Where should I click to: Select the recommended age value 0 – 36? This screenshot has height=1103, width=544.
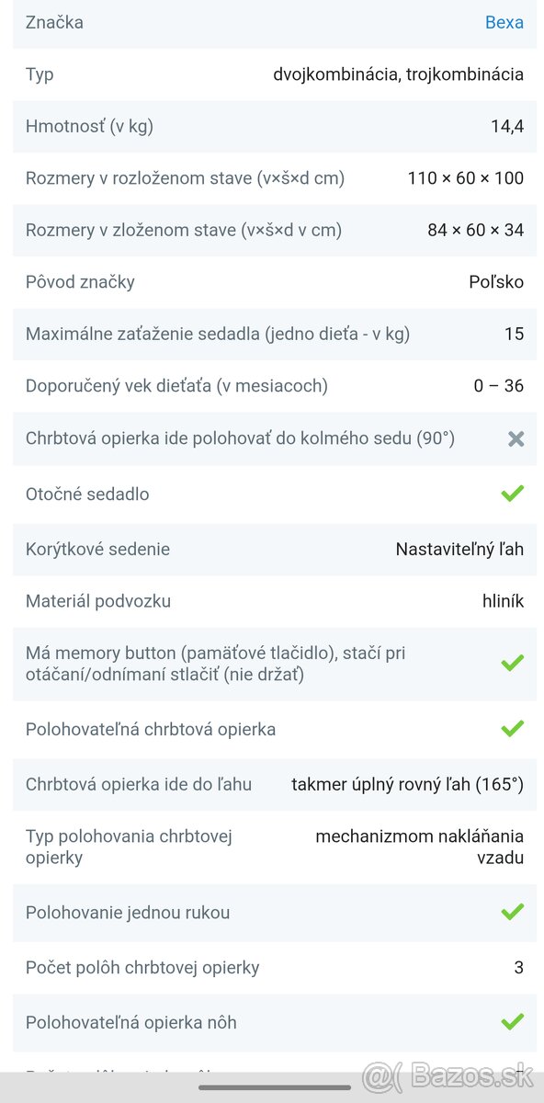(x=496, y=385)
